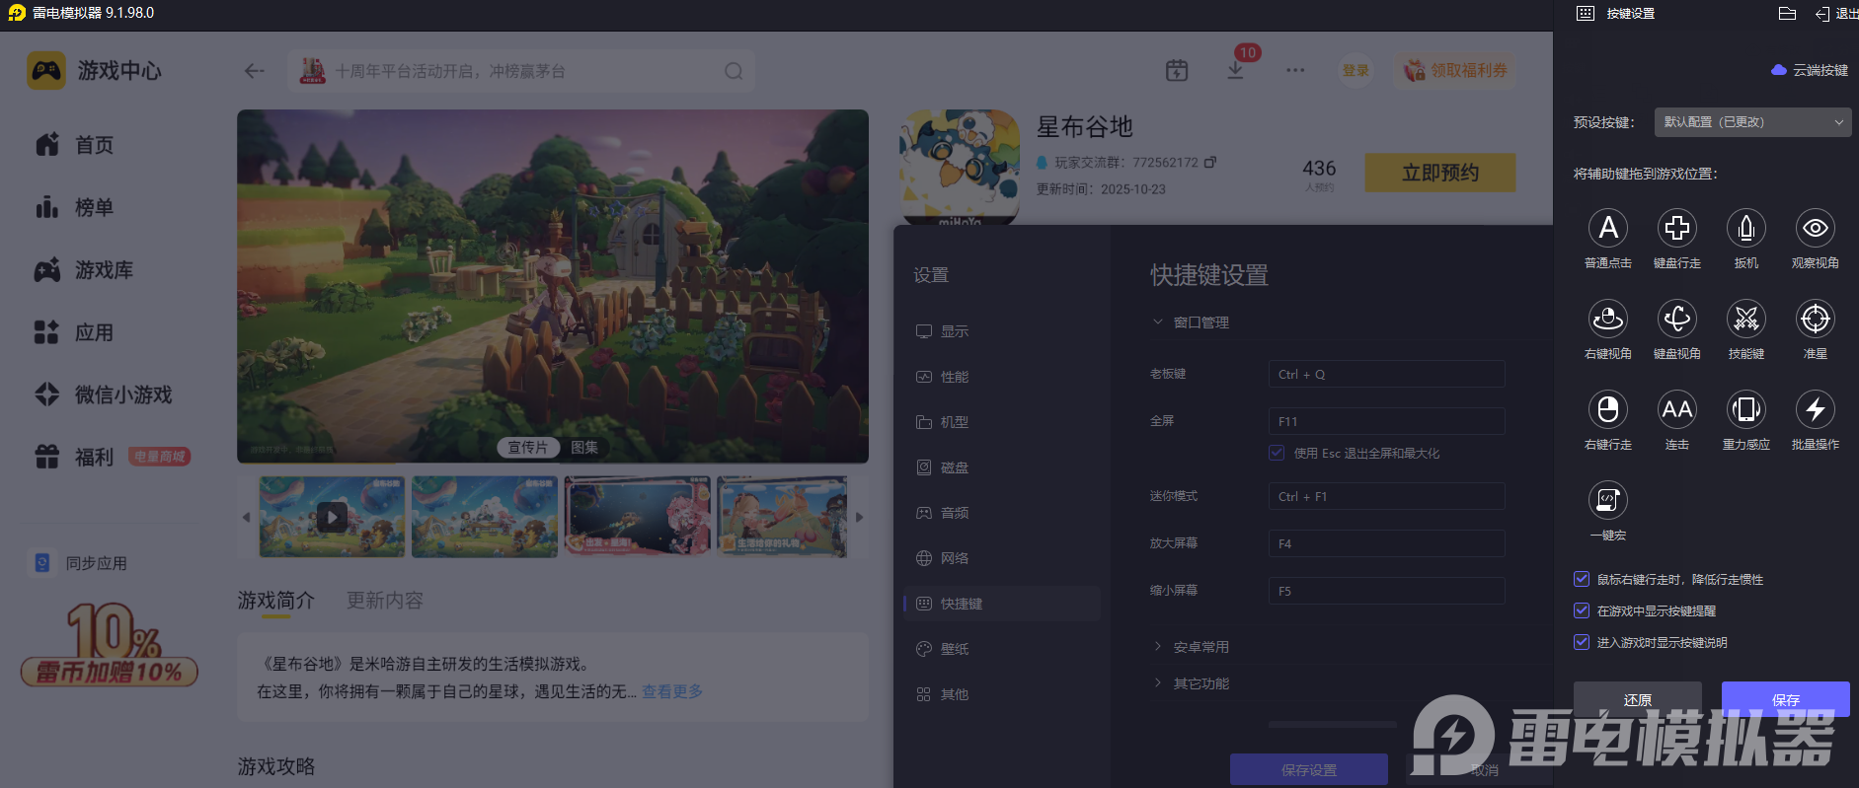Open 磁盘 settings category

1002,467
